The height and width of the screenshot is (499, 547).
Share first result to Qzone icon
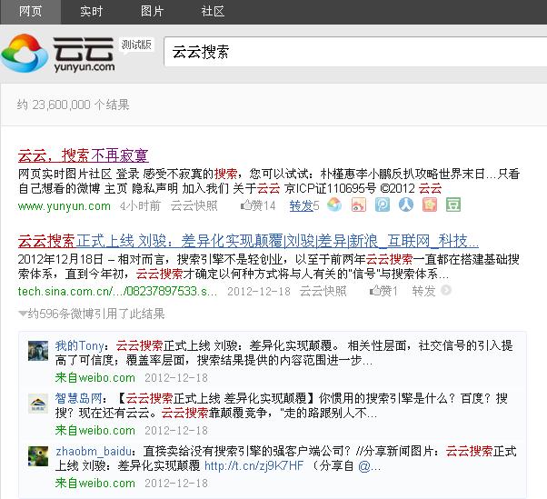[x=430, y=205]
